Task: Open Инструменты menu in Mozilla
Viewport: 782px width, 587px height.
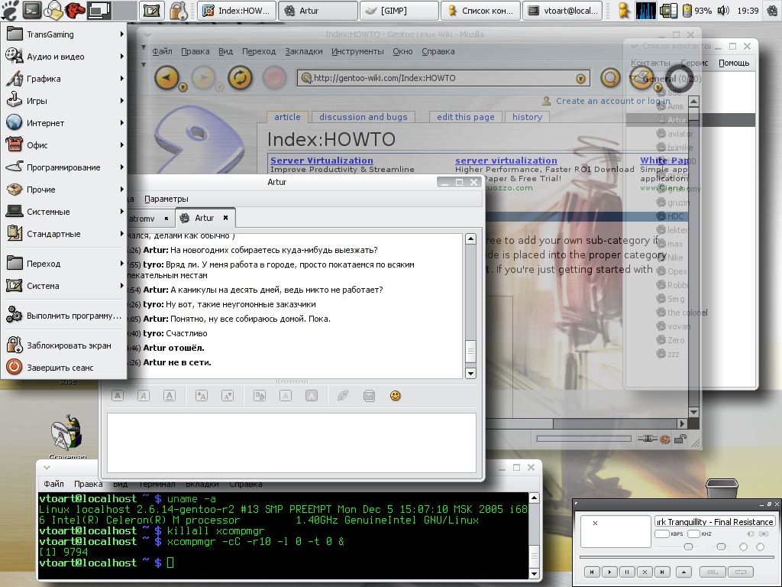Action: point(357,51)
